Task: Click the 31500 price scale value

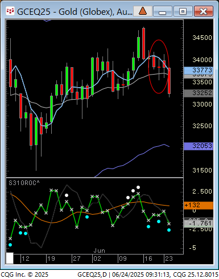Action: point(202,170)
